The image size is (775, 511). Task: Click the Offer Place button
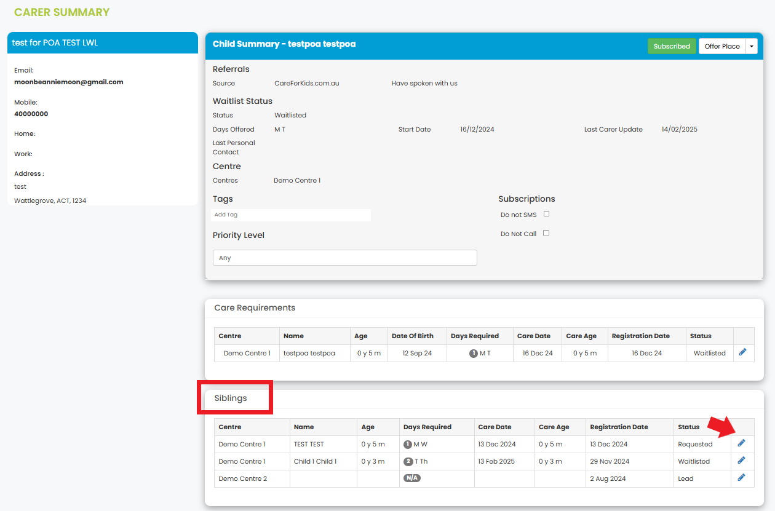(x=722, y=46)
